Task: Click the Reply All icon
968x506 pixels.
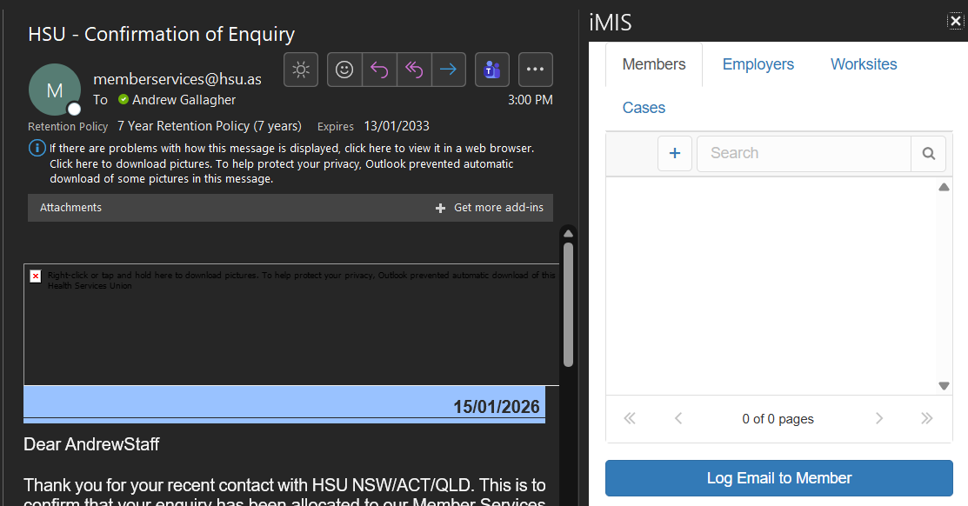Action: (x=414, y=70)
